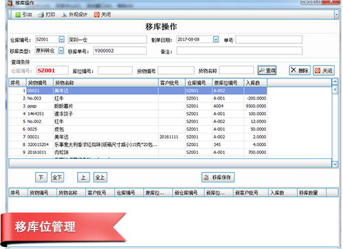Click the 上 move up button
The image size is (343, 249).
tap(83, 177)
